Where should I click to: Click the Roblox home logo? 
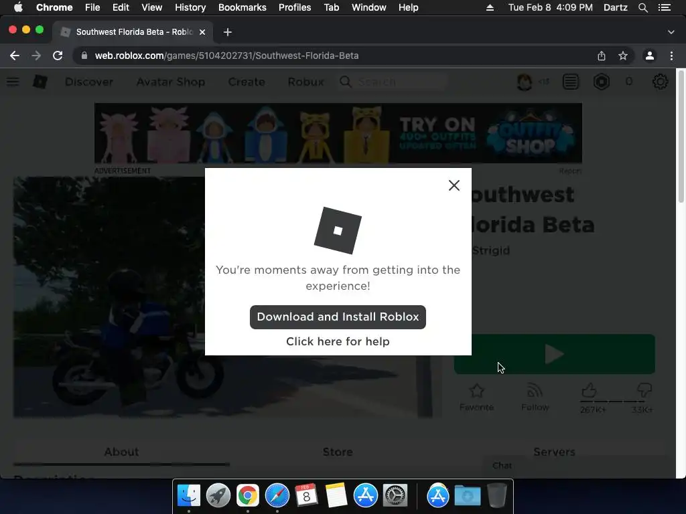click(40, 82)
